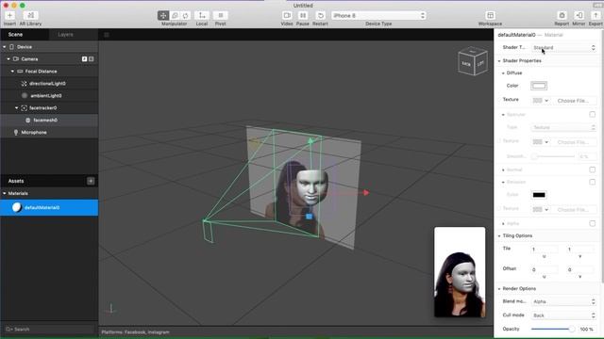Collapse the Diffuse section

[503, 73]
